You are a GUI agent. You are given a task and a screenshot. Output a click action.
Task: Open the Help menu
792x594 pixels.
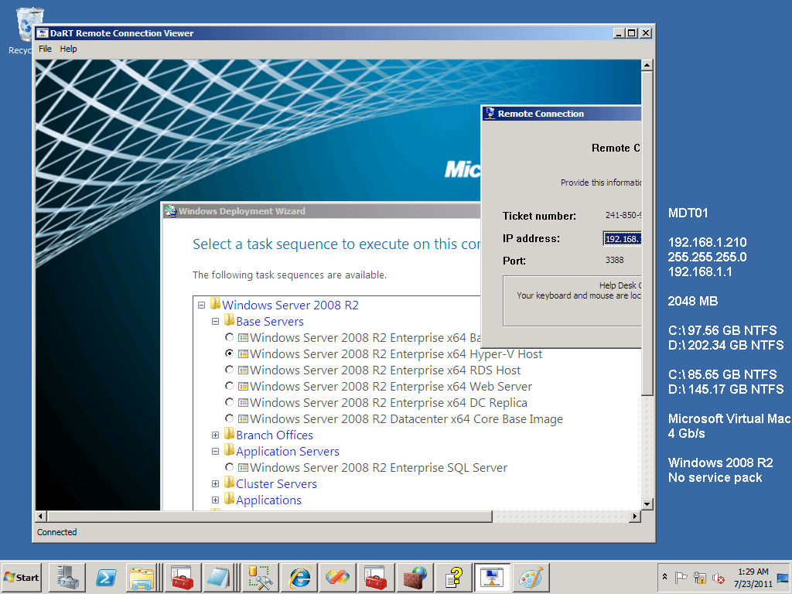(x=69, y=48)
